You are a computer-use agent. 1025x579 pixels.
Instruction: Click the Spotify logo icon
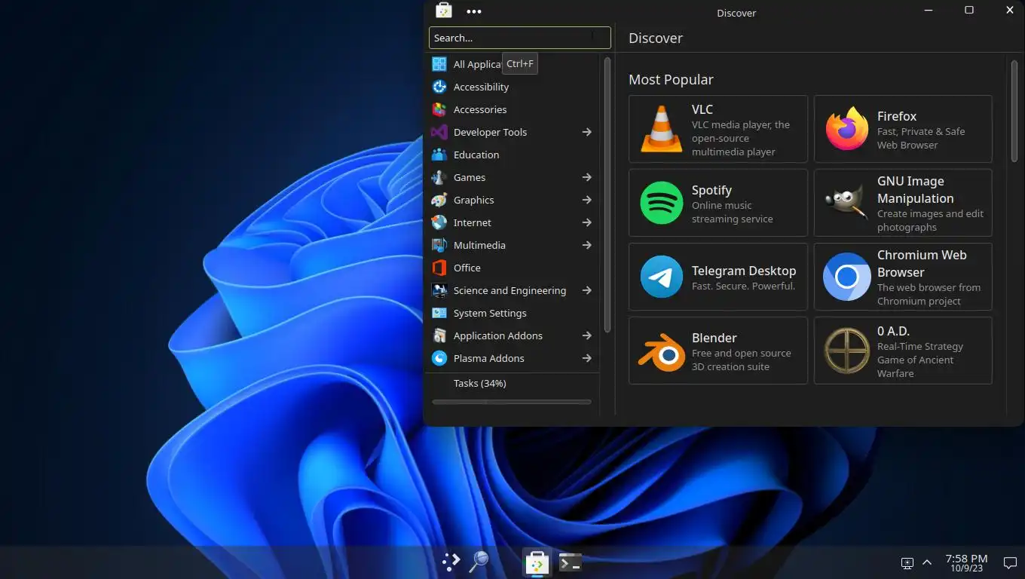pos(661,203)
